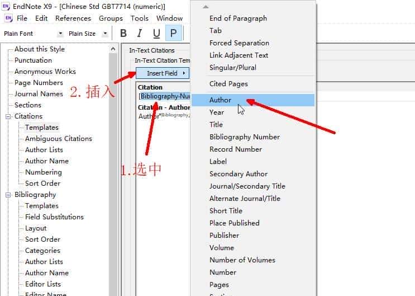Click the Citation template text field
The image size is (415, 296).
click(164, 96)
